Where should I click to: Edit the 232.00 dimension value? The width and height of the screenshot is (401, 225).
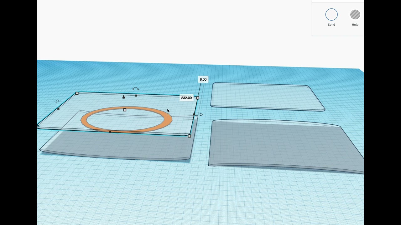186,98
